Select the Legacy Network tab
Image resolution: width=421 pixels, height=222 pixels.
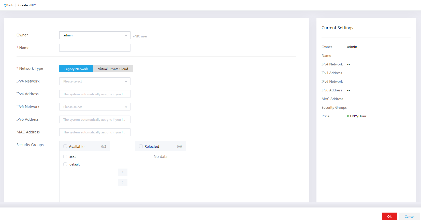pyautogui.click(x=76, y=69)
